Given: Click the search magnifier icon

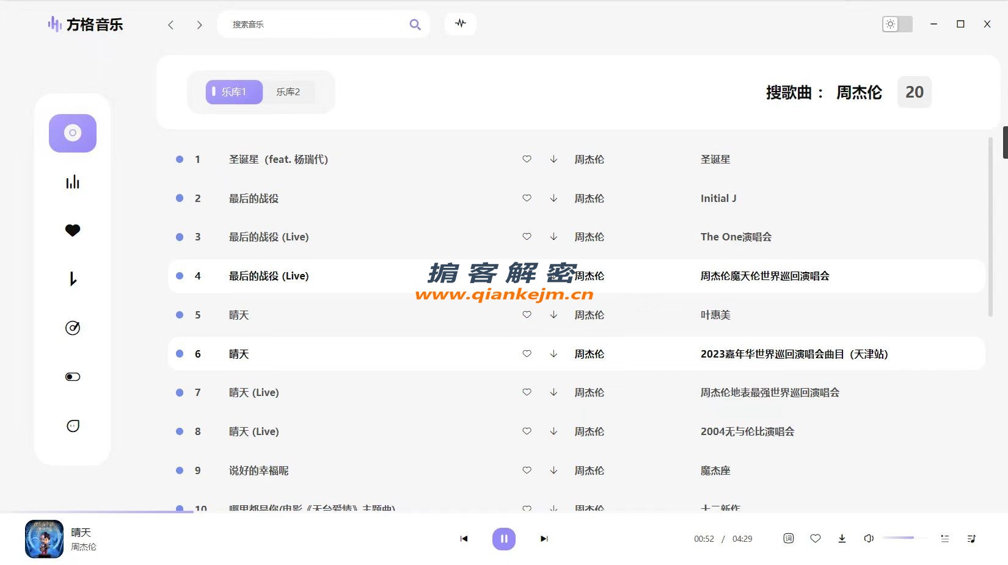Looking at the screenshot, I should tap(415, 24).
